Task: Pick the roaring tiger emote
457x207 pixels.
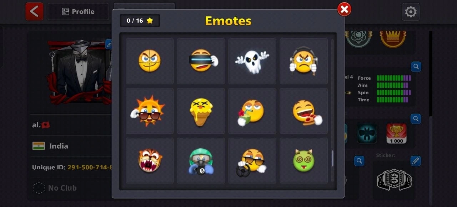Action: [x=150, y=161]
